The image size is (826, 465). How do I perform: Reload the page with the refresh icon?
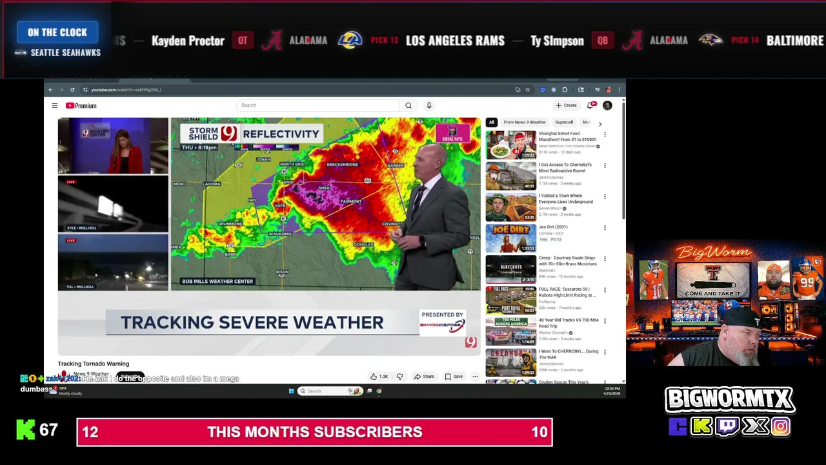click(x=72, y=90)
